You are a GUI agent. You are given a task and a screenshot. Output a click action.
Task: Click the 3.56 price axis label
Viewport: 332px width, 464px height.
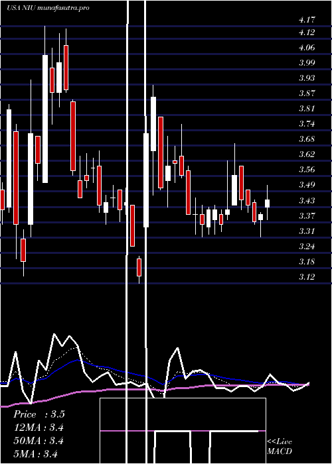tap(307, 169)
